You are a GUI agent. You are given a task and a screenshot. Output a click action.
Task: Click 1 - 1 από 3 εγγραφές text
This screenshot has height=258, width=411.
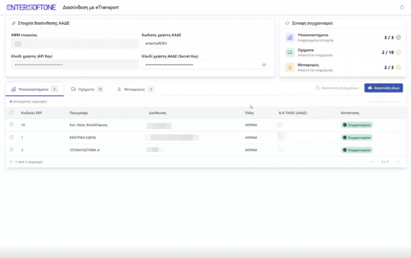pyautogui.click(x=27, y=162)
